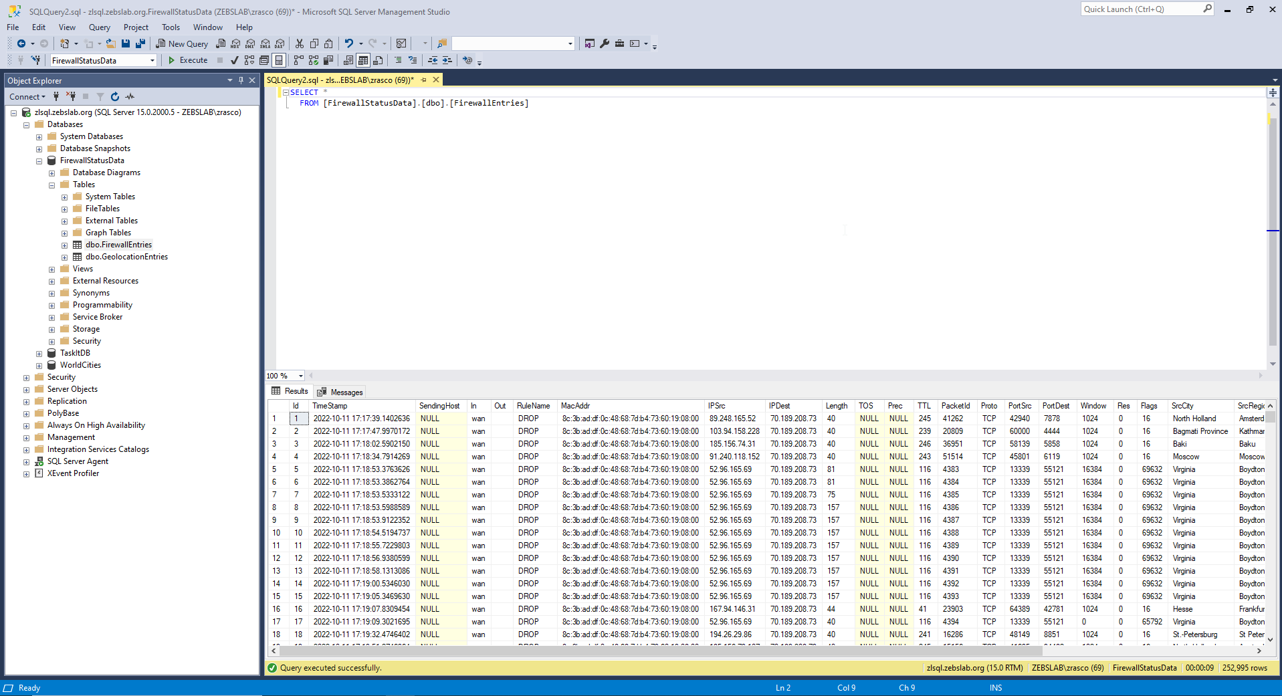This screenshot has height=696, width=1282.
Task: Open the Query menu
Action: (x=100, y=27)
